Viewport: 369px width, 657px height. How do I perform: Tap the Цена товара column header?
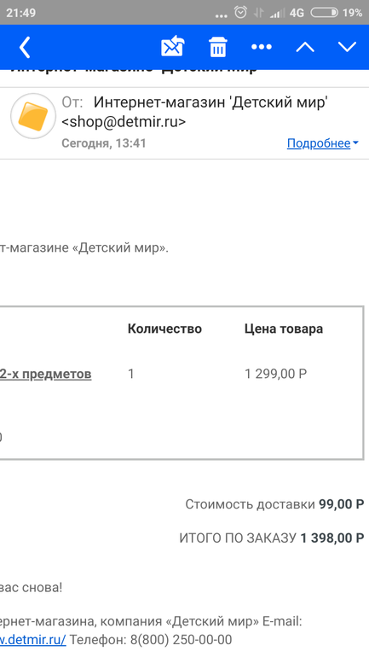284,328
